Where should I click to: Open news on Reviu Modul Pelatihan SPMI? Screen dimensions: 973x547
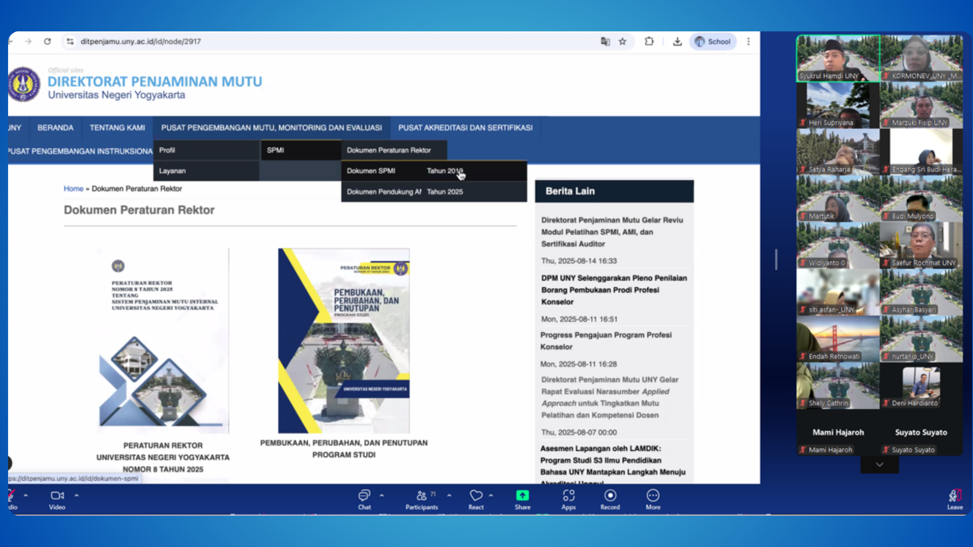click(x=612, y=232)
